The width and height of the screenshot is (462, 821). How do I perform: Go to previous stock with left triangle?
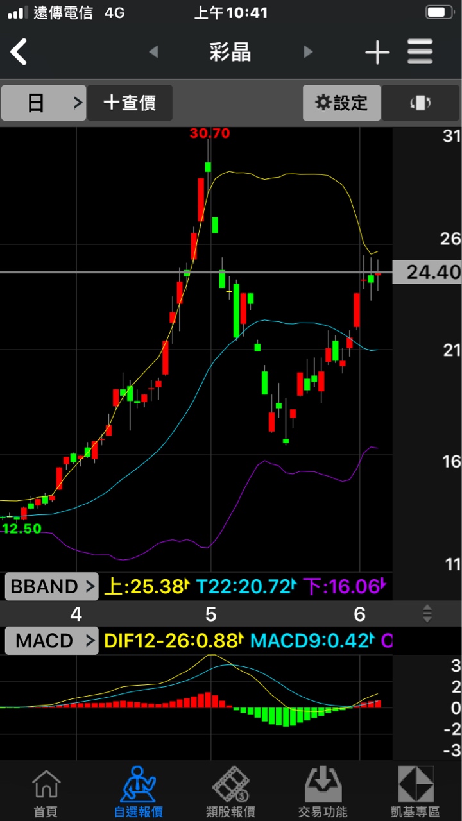(x=153, y=51)
